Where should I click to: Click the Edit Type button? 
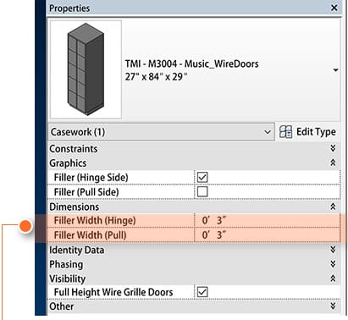[307, 132]
